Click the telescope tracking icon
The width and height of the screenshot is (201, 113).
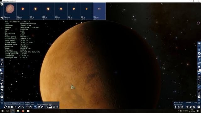(x=47, y=107)
